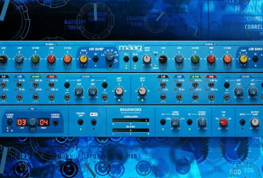263x178 pixels.
Task: Flip Channel L LO-MID bell shape switch
Action: pos(35,97)
